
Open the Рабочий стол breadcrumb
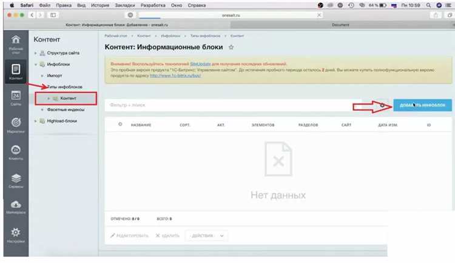pyautogui.click(x=116, y=36)
